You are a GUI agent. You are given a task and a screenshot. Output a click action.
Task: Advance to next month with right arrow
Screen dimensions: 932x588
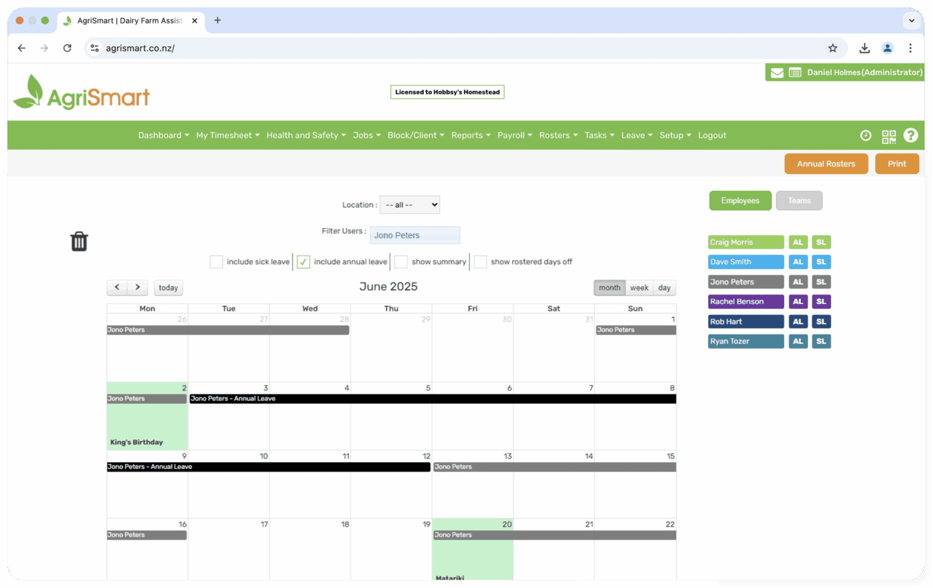point(137,287)
